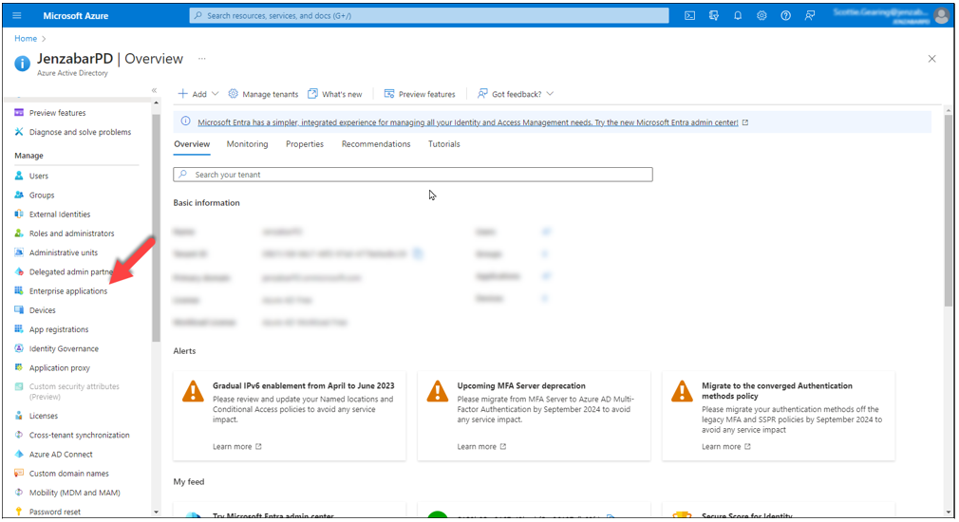959x522 pixels.
Task: Collapse the left navigation pane
Action: (154, 90)
